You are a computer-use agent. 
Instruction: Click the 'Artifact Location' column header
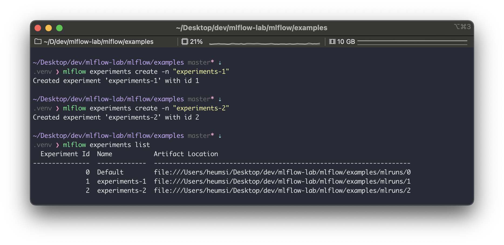[186, 154]
